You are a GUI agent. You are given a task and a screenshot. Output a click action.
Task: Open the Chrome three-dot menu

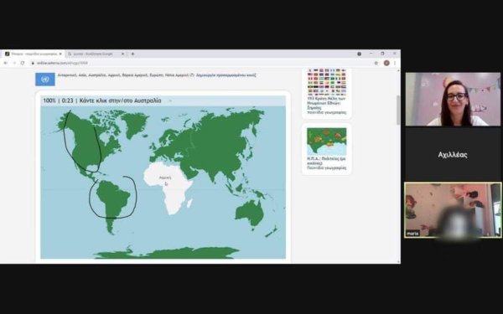tap(395, 63)
